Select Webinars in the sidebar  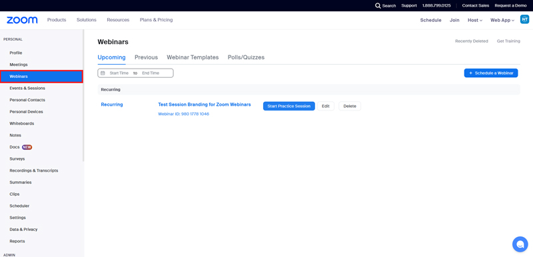[x=41, y=77]
